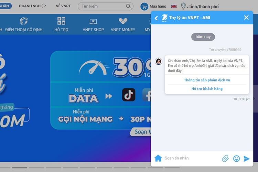258x172 pixels.
Task: Click VNPT logo in chat header
Action: tap(164, 18)
